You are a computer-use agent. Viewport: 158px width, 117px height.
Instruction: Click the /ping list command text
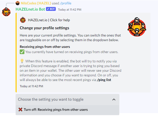[104, 80]
